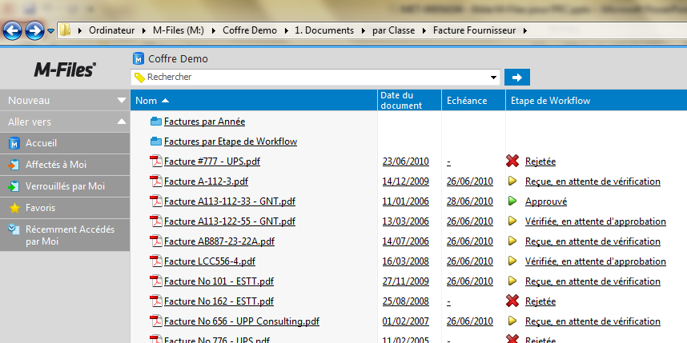This screenshot has width=687, height=343.
Task: Expand arrow between Ordinateur and M-Files
Action: click(144, 30)
